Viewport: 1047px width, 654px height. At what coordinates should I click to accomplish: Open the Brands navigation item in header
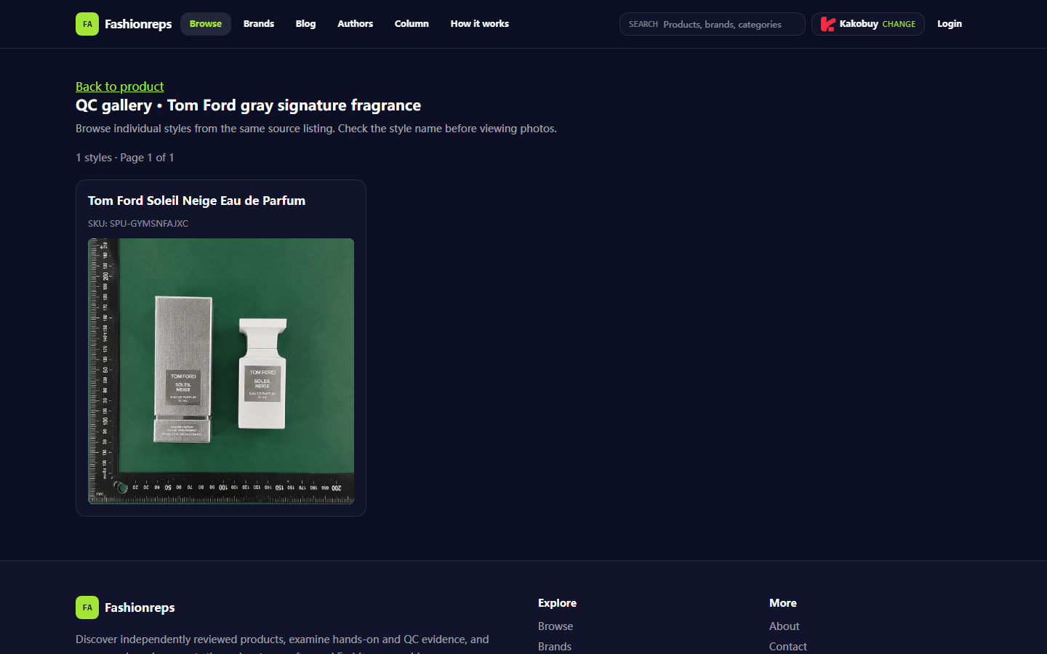[259, 24]
